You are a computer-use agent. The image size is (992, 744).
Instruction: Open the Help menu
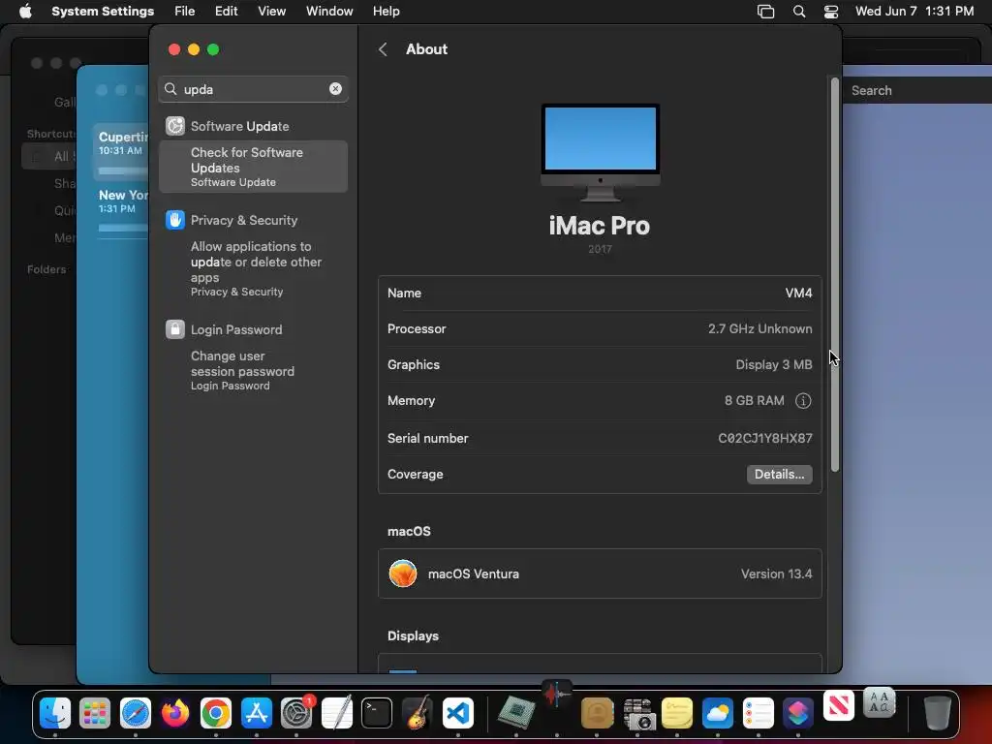click(x=386, y=12)
